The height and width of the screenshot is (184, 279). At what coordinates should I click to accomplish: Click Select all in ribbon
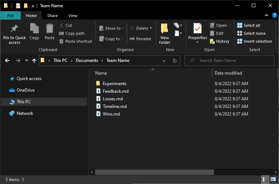click(x=248, y=25)
